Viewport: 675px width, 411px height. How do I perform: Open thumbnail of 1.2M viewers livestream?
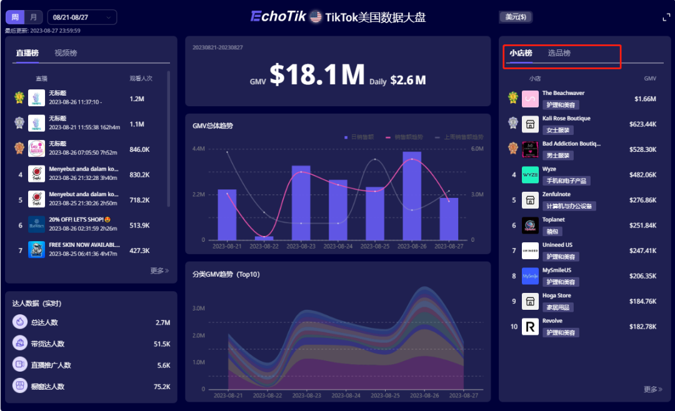tap(36, 98)
